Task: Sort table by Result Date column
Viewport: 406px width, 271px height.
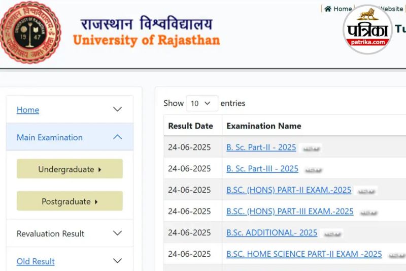Action: click(x=190, y=126)
